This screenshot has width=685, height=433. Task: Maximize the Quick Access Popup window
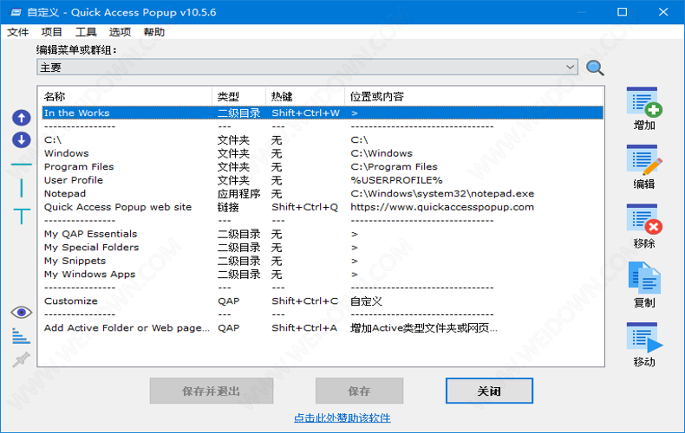[622, 12]
